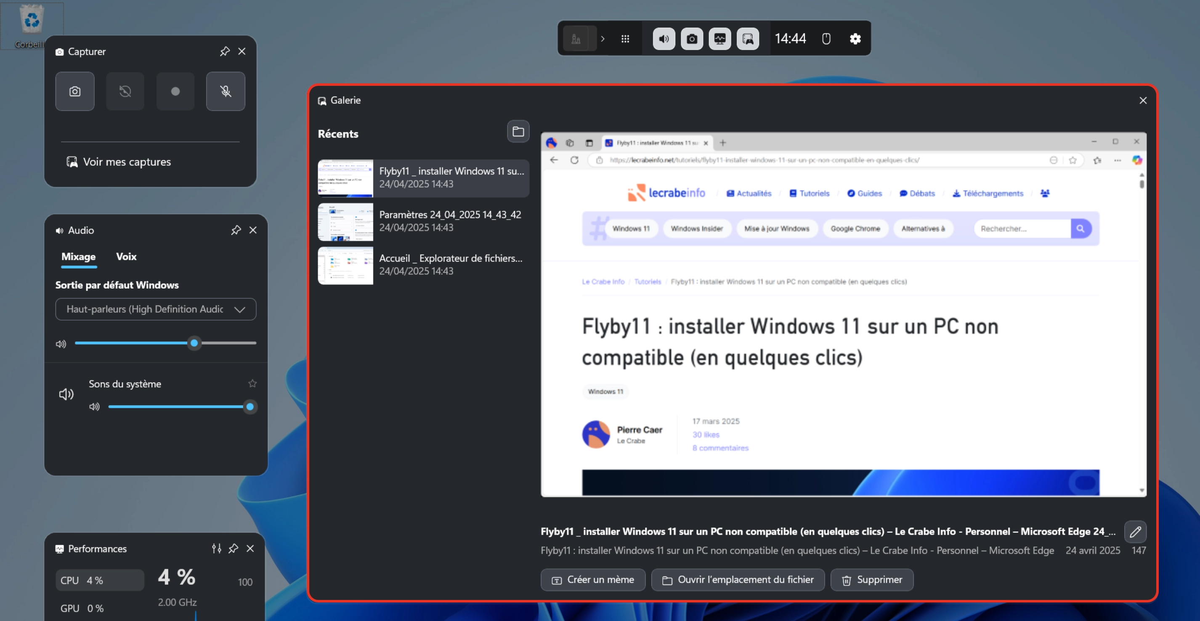Switch to Voix tab
The image size is (1200, 621).
point(126,257)
